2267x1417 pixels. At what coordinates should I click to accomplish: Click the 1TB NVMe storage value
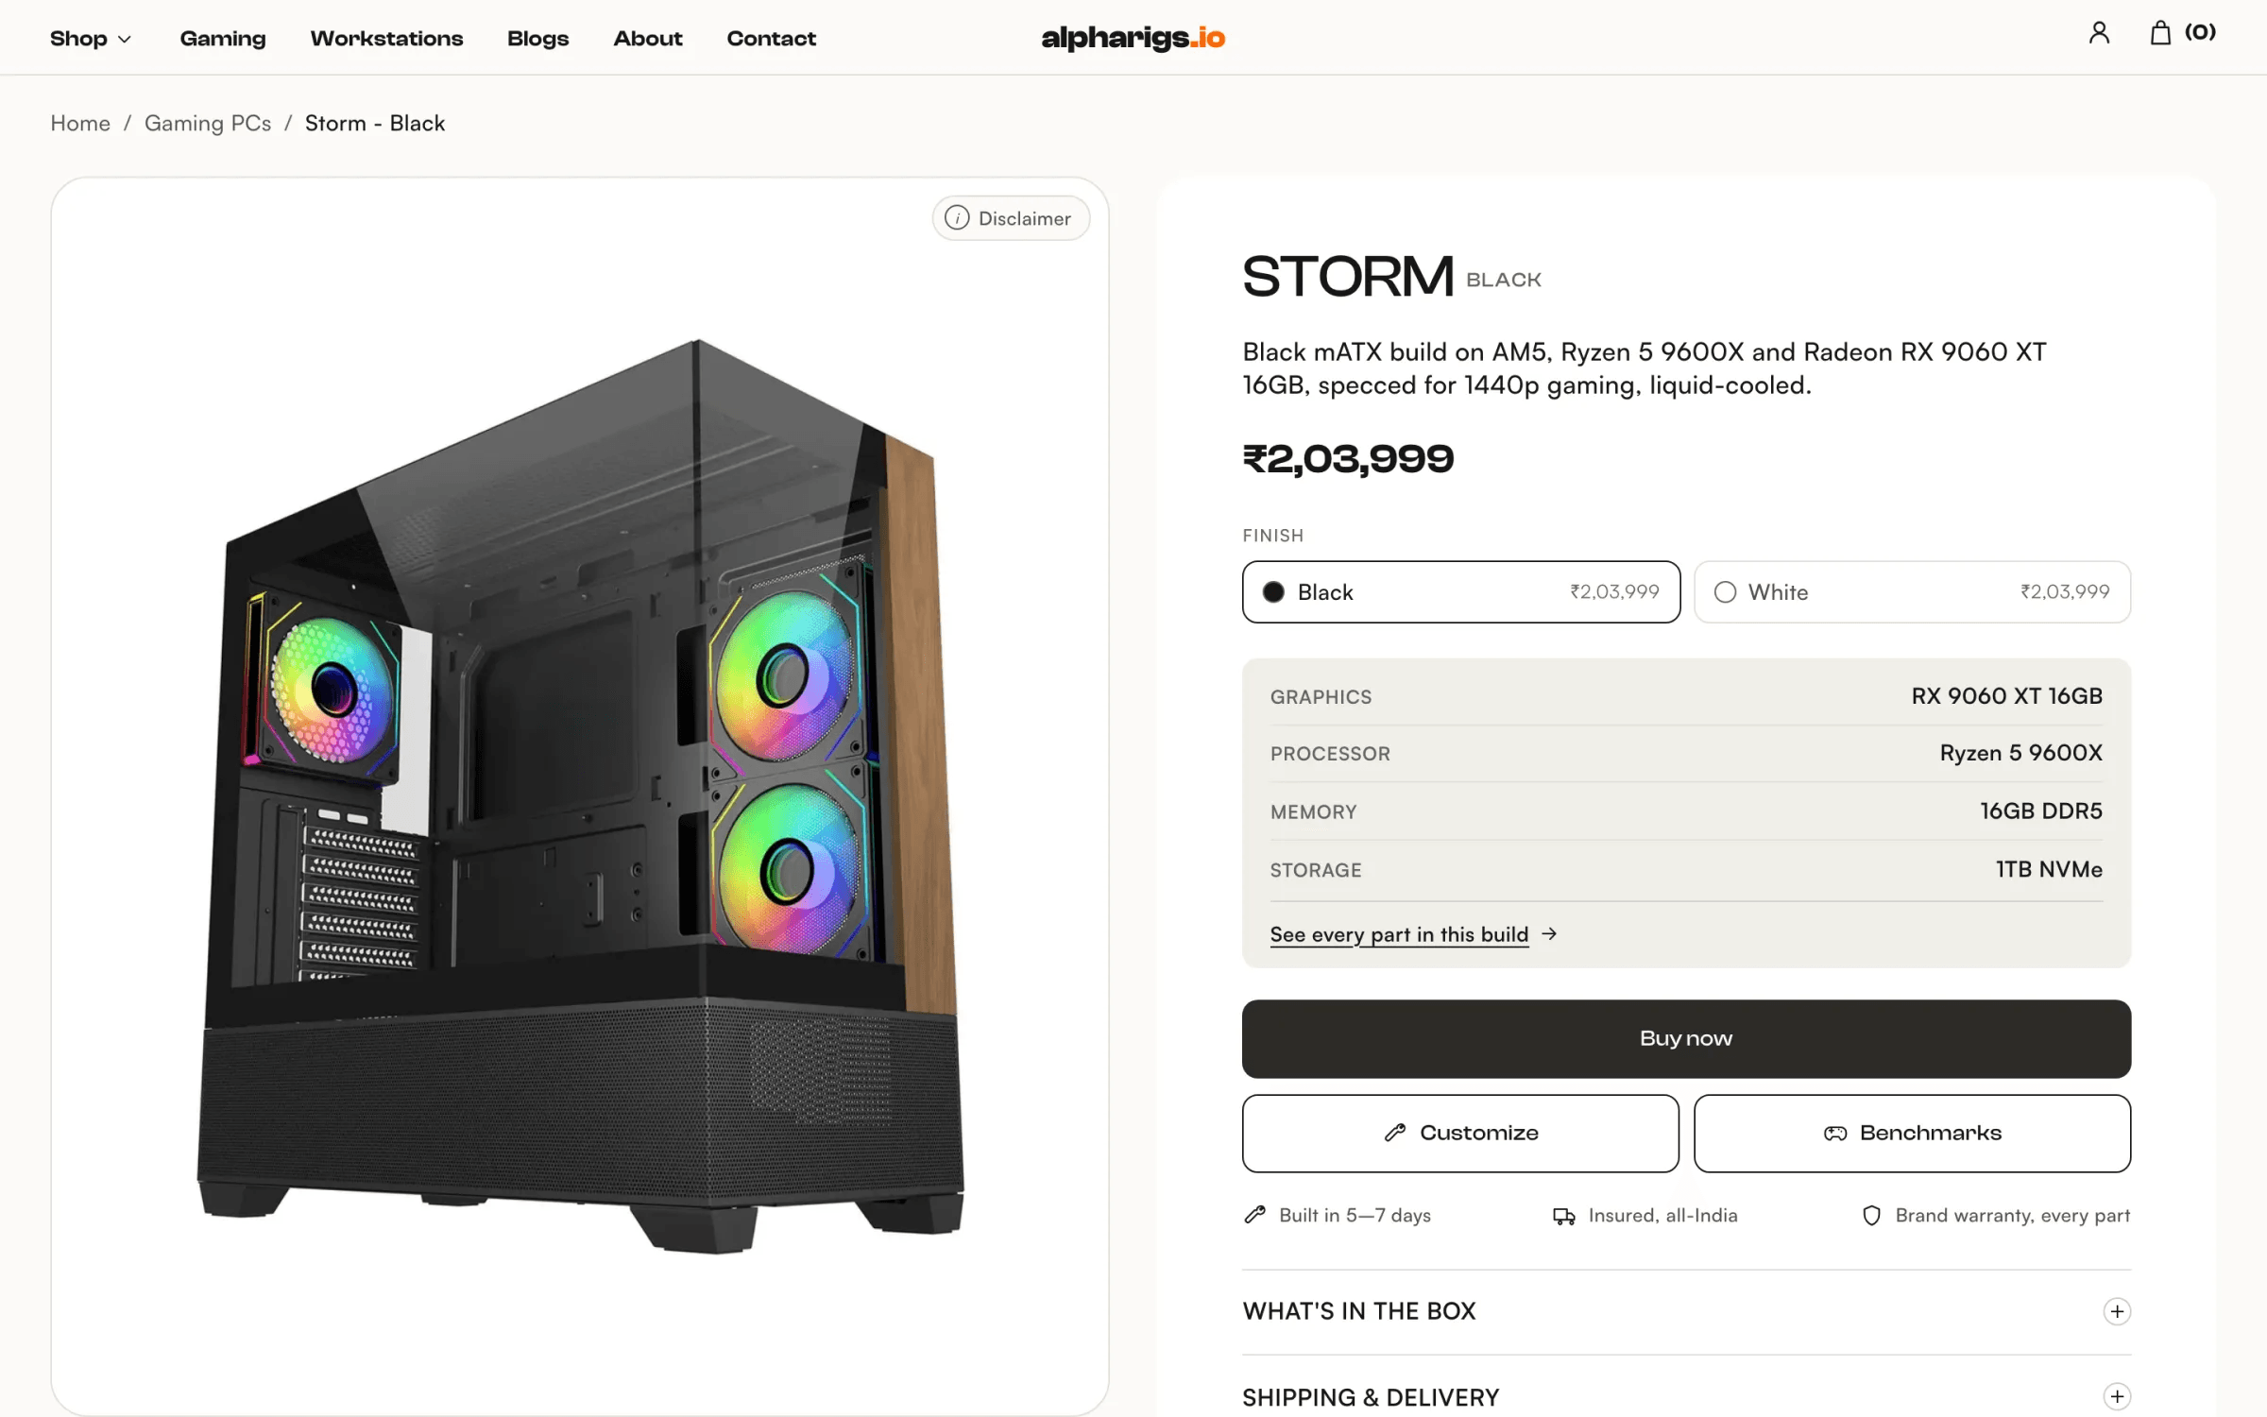[x=2048, y=869]
